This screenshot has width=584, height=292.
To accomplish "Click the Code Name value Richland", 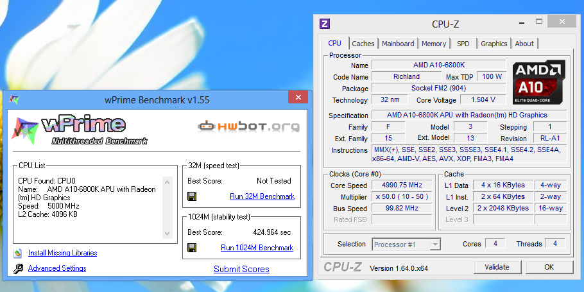I will tap(406, 77).
